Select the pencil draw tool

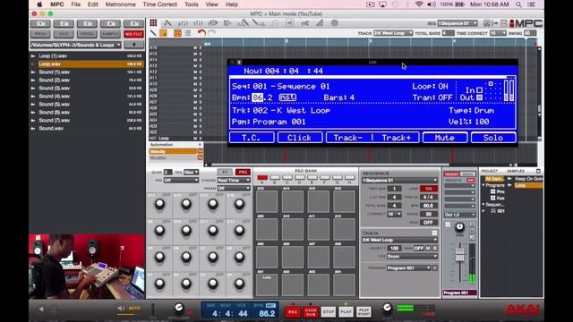(153, 33)
